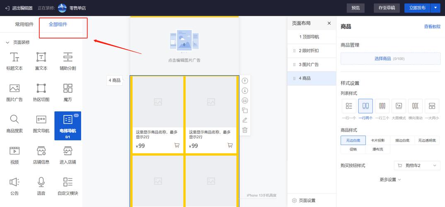This screenshot has height=207, width=445.
Task: Click the 预览 button
Action: coord(356,8)
